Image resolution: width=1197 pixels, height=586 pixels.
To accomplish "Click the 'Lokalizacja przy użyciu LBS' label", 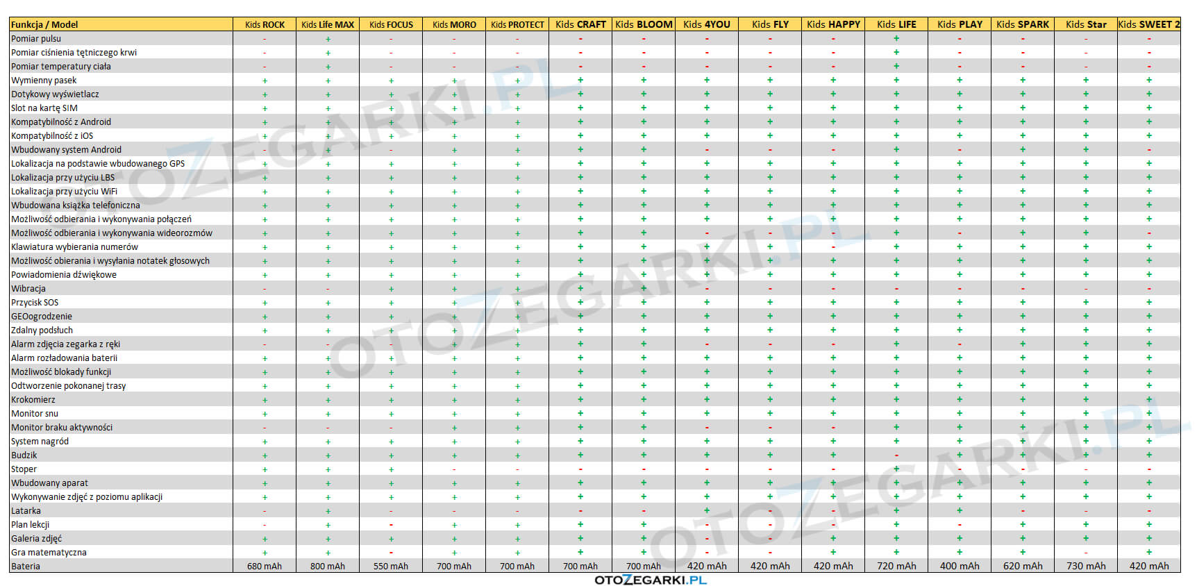I will tap(63, 178).
